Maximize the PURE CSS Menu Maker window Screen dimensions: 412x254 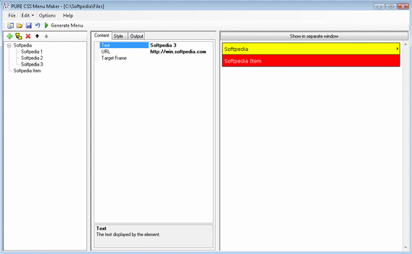pos(391,6)
